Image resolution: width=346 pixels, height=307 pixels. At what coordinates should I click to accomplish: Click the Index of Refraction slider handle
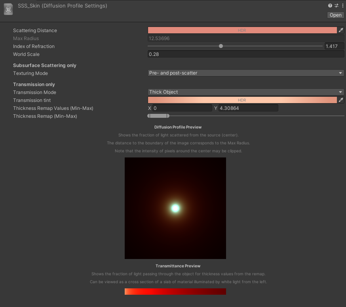221,46
